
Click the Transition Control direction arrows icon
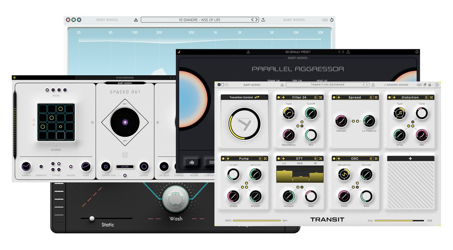257,97
